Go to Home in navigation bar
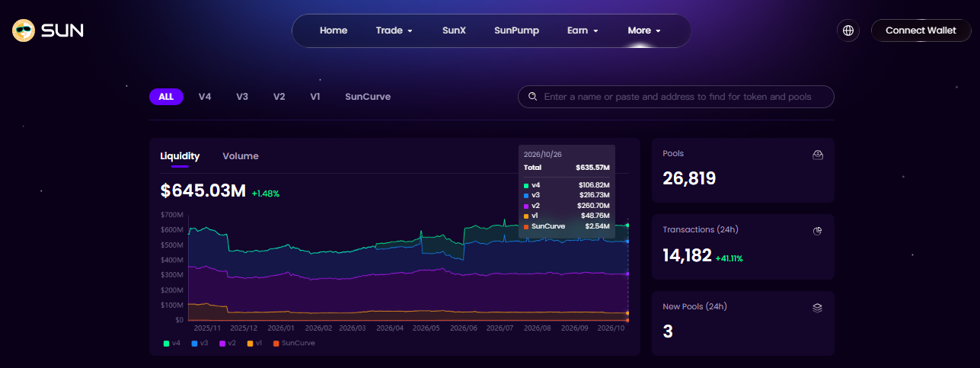The width and height of the screenshot is (980, 368). tap(334, 30)
